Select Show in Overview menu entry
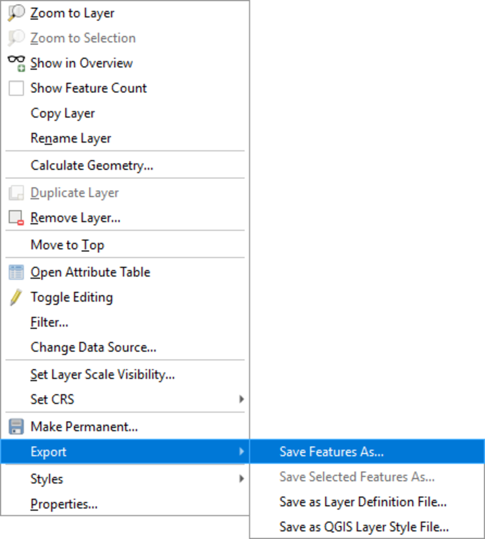The image size is (485, 539). [125, 63]
